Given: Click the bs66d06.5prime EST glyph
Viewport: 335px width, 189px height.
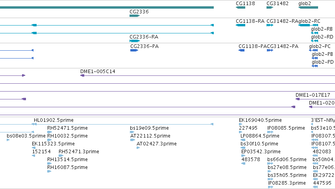Looking at the screenshot, I should (x=270, y=163).
